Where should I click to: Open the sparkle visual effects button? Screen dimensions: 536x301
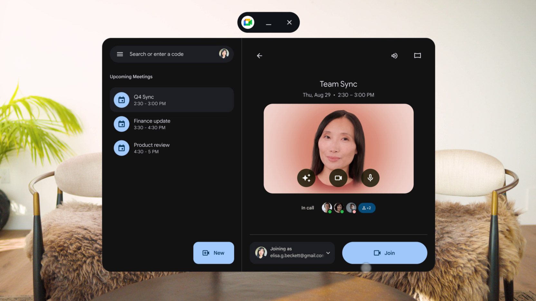(x=306, y=178)
